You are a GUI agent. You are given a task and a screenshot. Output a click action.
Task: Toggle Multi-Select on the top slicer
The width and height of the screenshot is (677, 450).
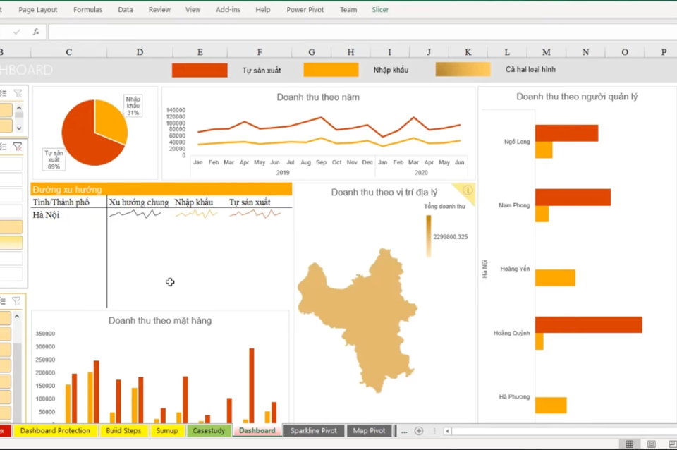pyautogui.click(x=3, y=93)
